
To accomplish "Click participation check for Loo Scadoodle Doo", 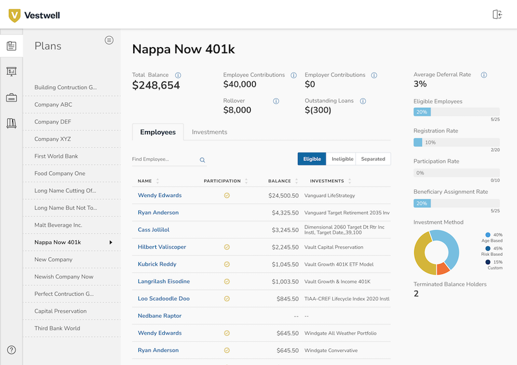I will (x=227, y=298).
